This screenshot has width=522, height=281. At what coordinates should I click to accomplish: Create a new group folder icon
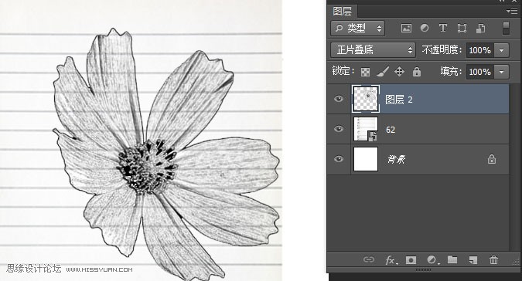[x=452, y=259]
